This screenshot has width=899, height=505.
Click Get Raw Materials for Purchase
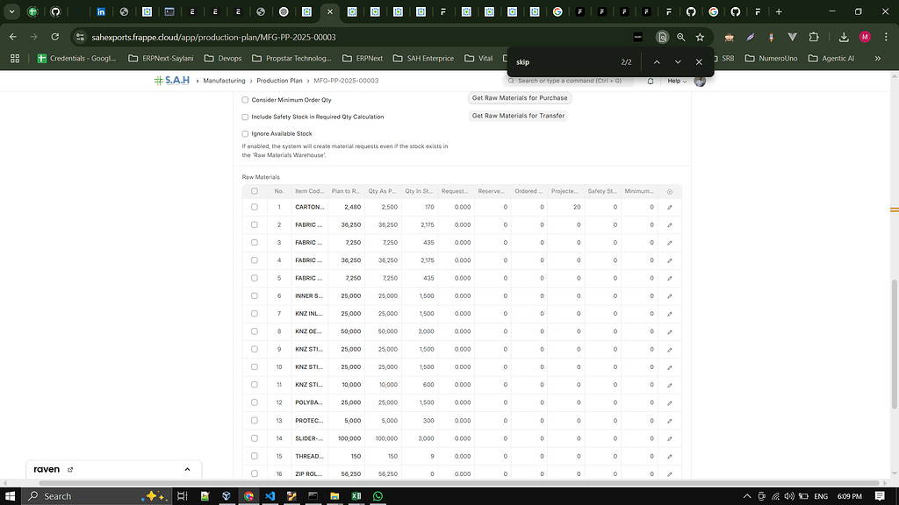click(x=521, y=98)
